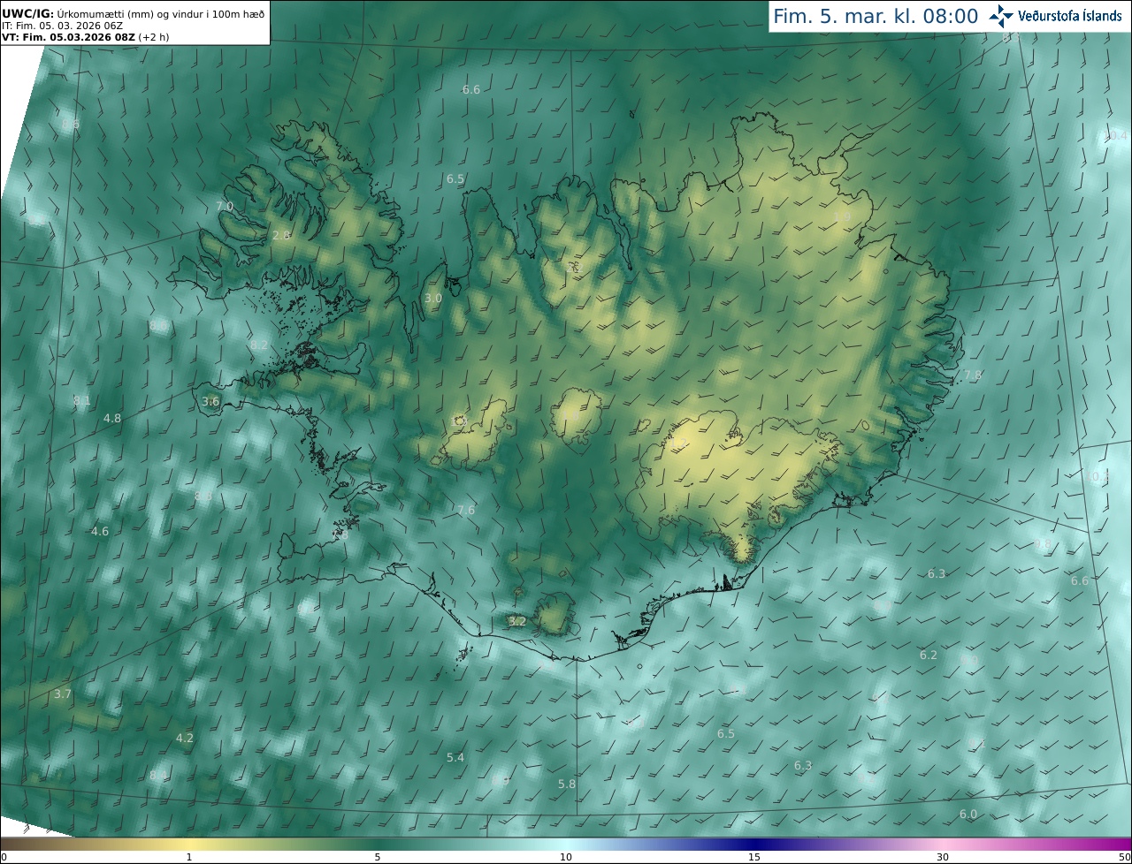Screen dimensions: 1132x864
Task: Click the color scale tick labeled 5
Action: [x=378, y=857]
